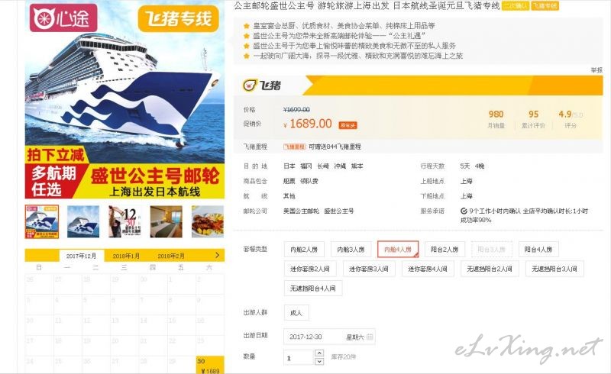Select 无遮挡阳台4人间 option
Screen dimensions: 611x374
(x=313, y=289)
